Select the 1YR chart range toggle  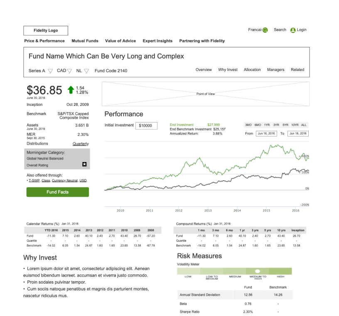(x=267, y=125)
